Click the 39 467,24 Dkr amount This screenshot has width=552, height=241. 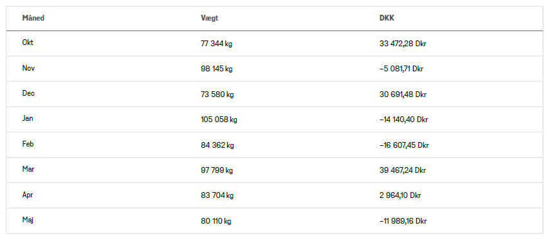click(403, 171)
